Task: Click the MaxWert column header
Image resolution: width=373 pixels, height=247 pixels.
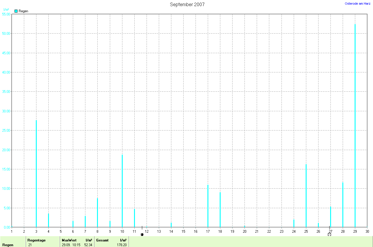Action: tap(69, 240)
